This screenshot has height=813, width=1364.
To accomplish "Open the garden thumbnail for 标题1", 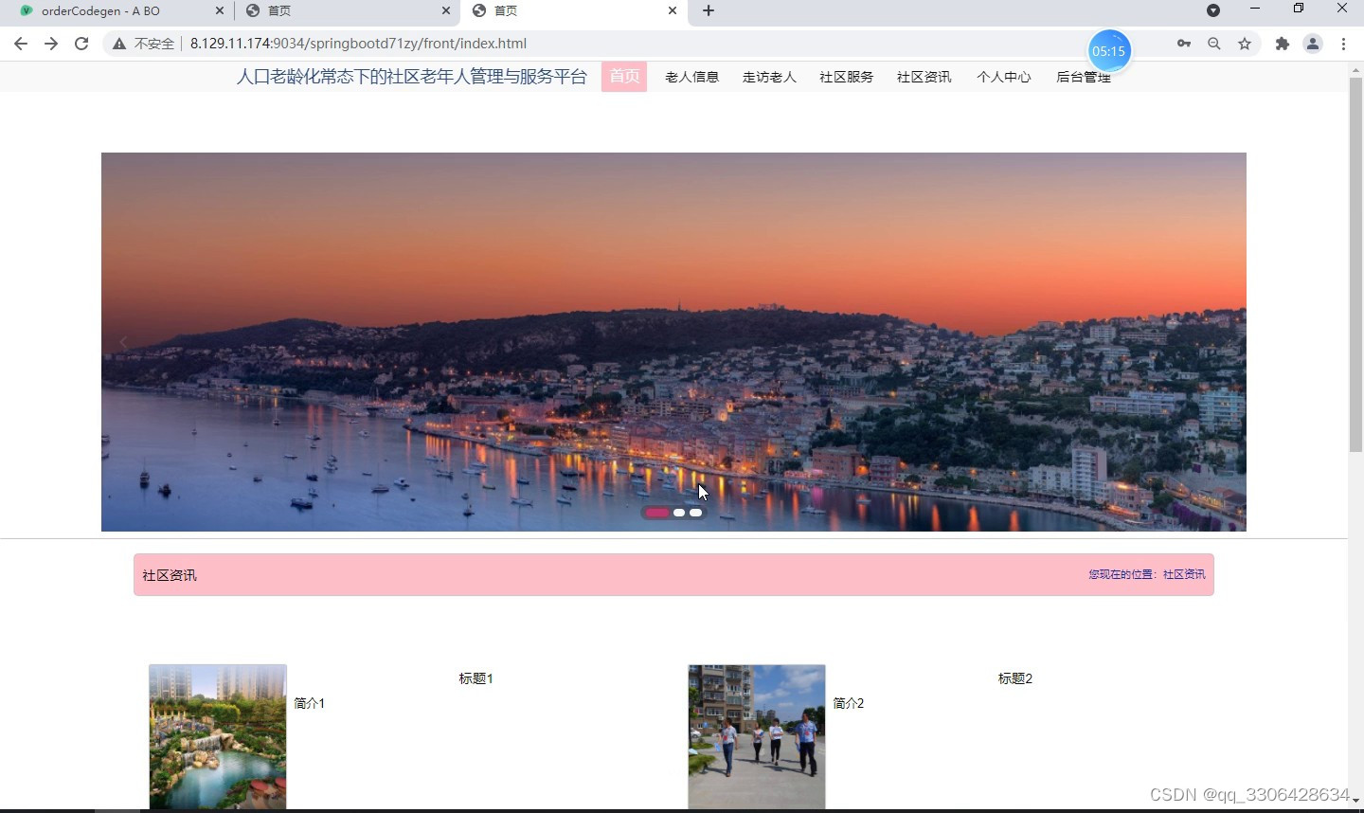I will (218, 737).
